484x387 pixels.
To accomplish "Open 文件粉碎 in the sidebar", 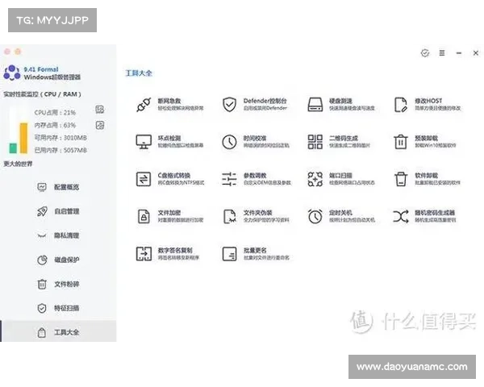I will [x=58, y=284].
